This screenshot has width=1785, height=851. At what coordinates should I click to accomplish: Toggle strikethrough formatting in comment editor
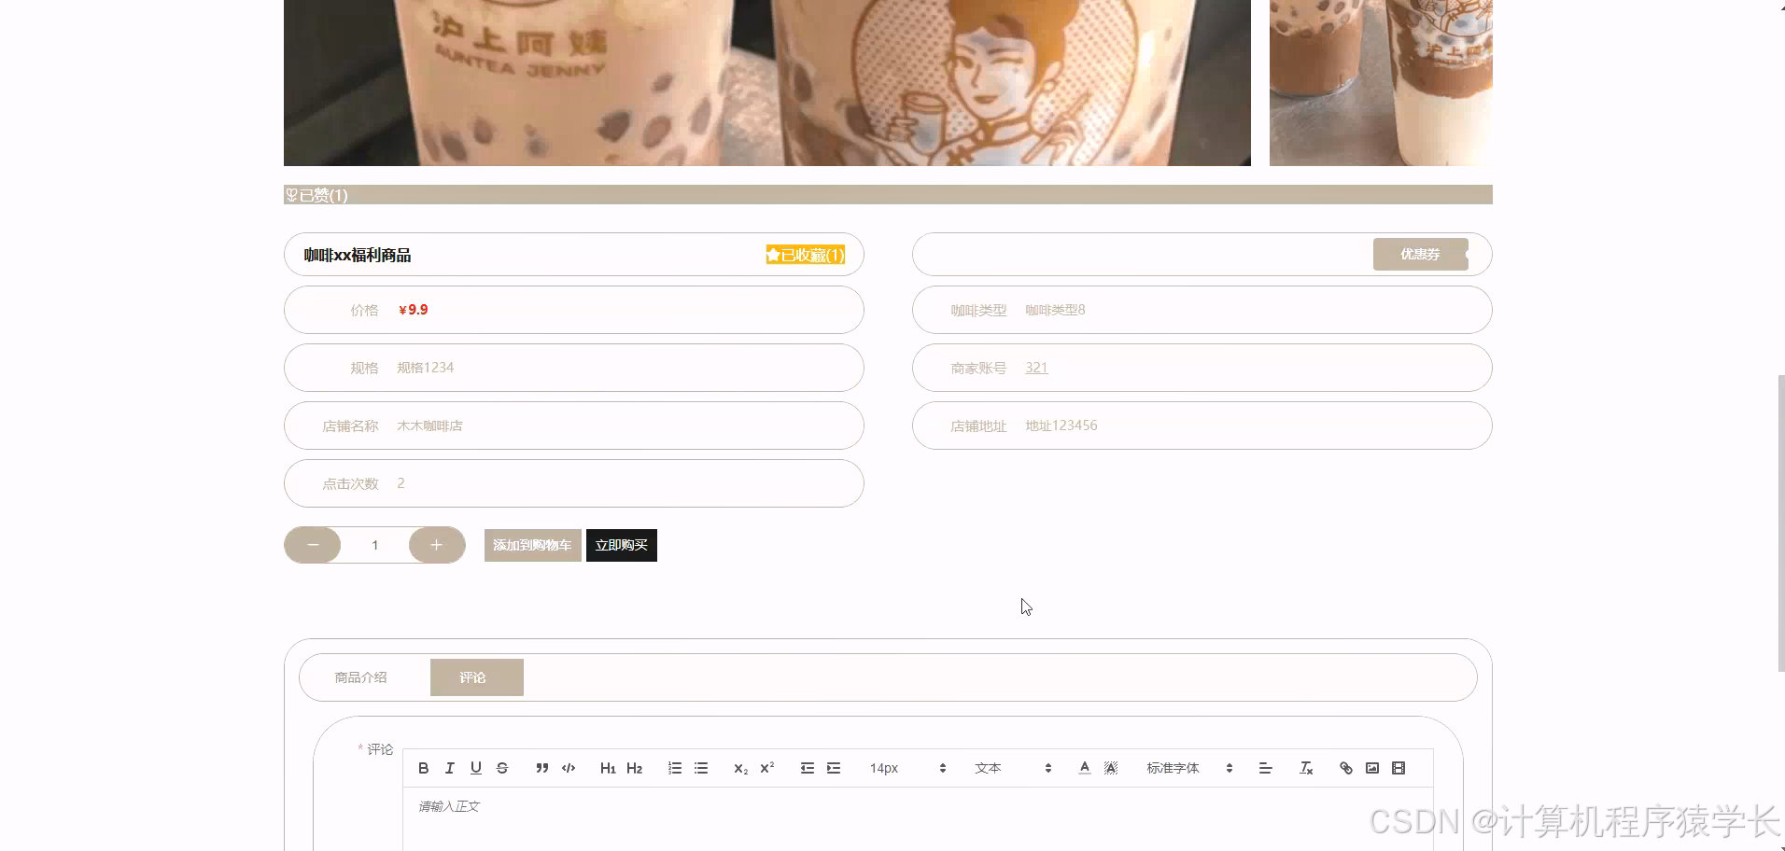(502, 768)
